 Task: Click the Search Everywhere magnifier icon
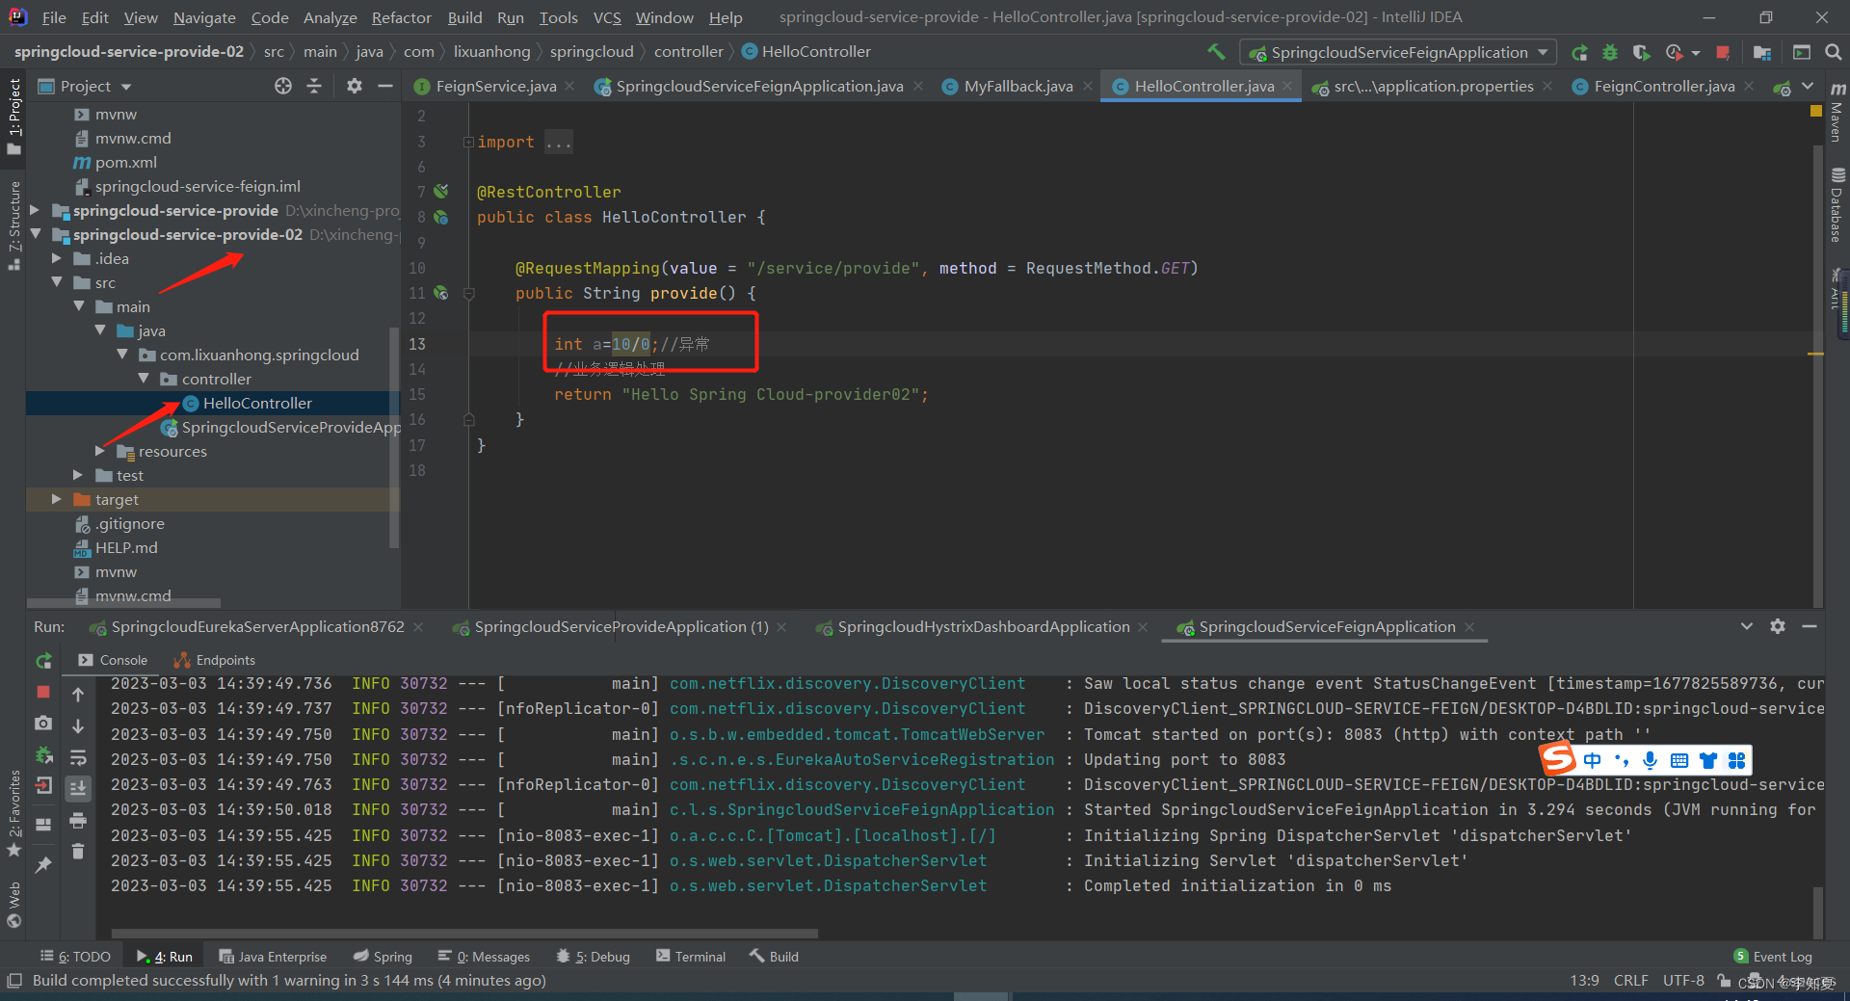coord(1834,53)
